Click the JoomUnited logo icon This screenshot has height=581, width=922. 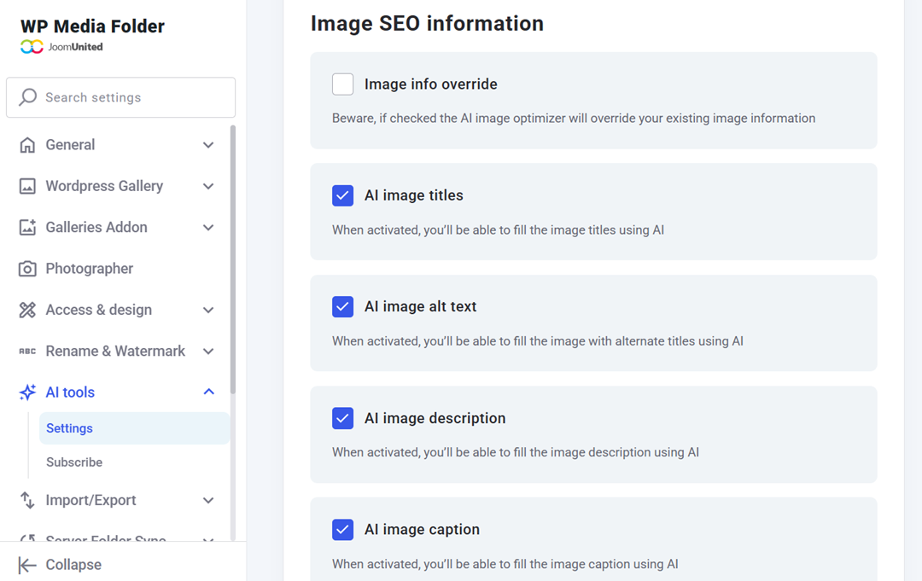coord(32,46)
